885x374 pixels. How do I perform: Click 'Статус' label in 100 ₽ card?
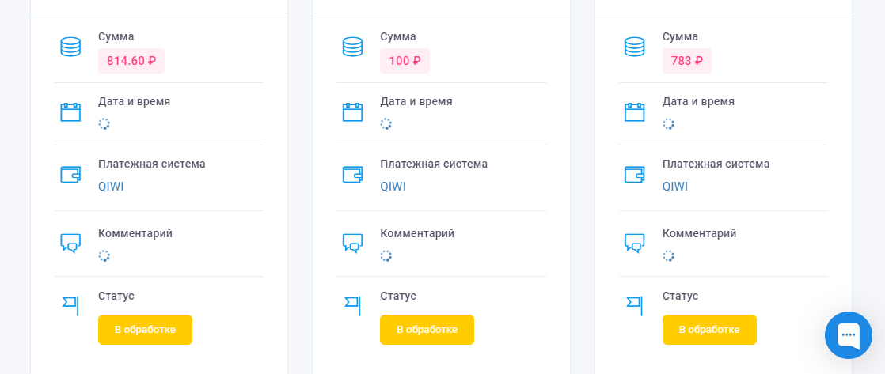coord(398,297)
